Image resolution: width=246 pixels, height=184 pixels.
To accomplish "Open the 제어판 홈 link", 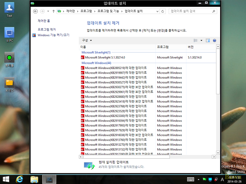I will coord(44,21).
